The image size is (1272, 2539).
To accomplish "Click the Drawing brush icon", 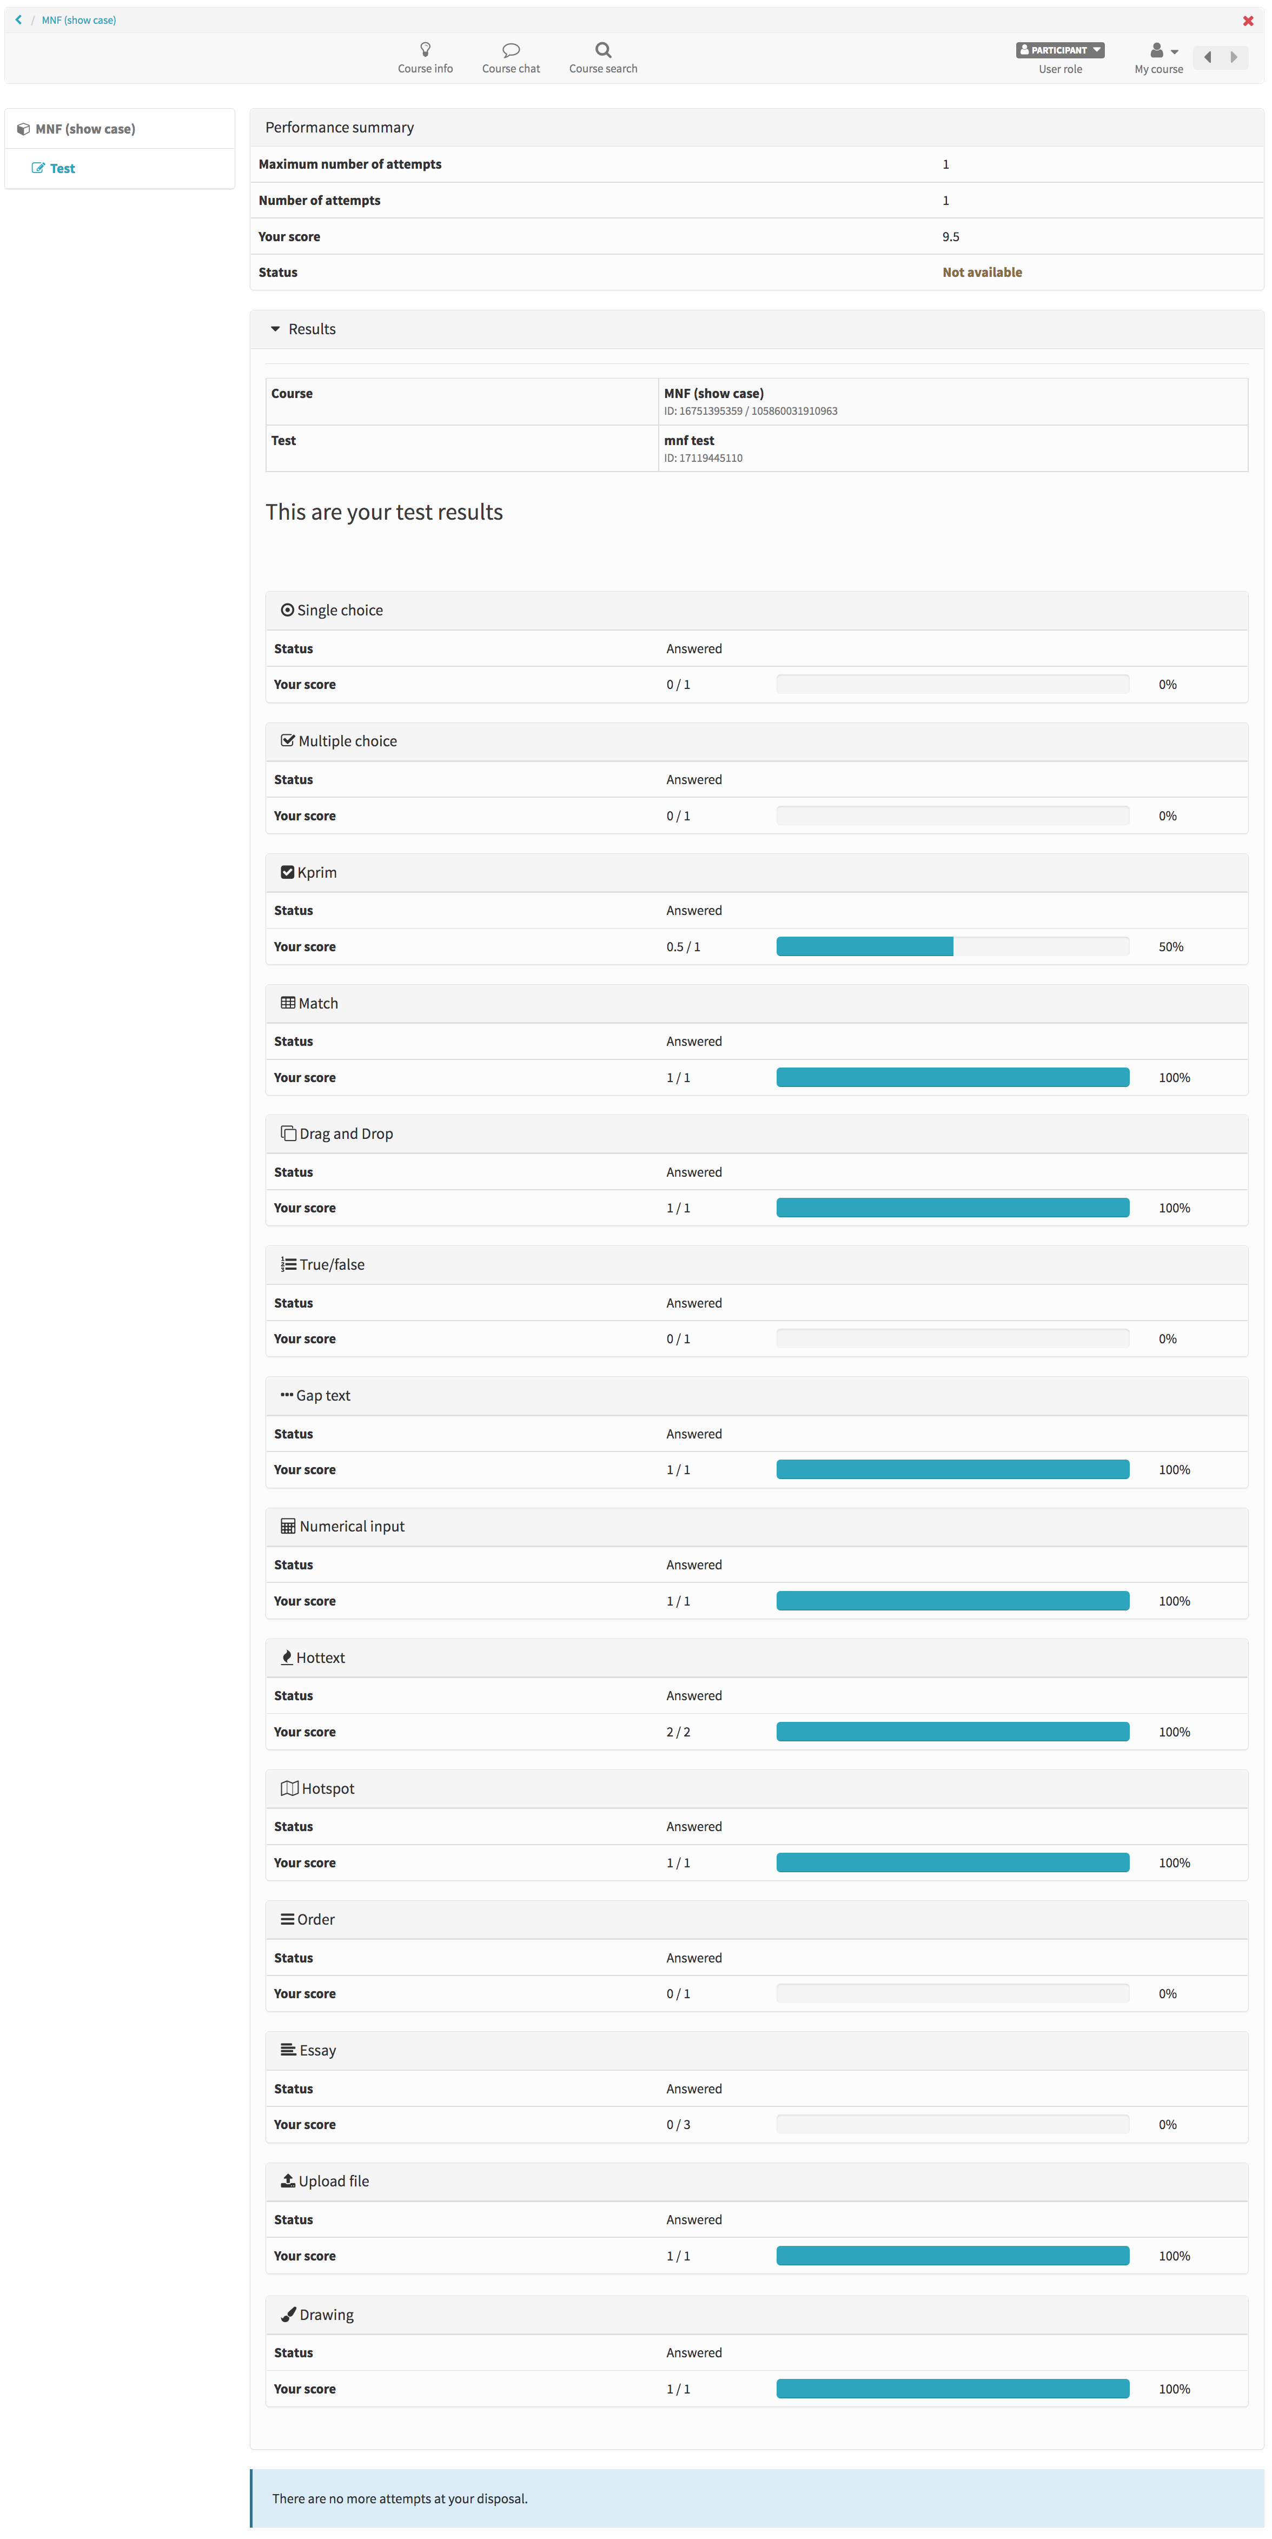I will [289, 2313].
